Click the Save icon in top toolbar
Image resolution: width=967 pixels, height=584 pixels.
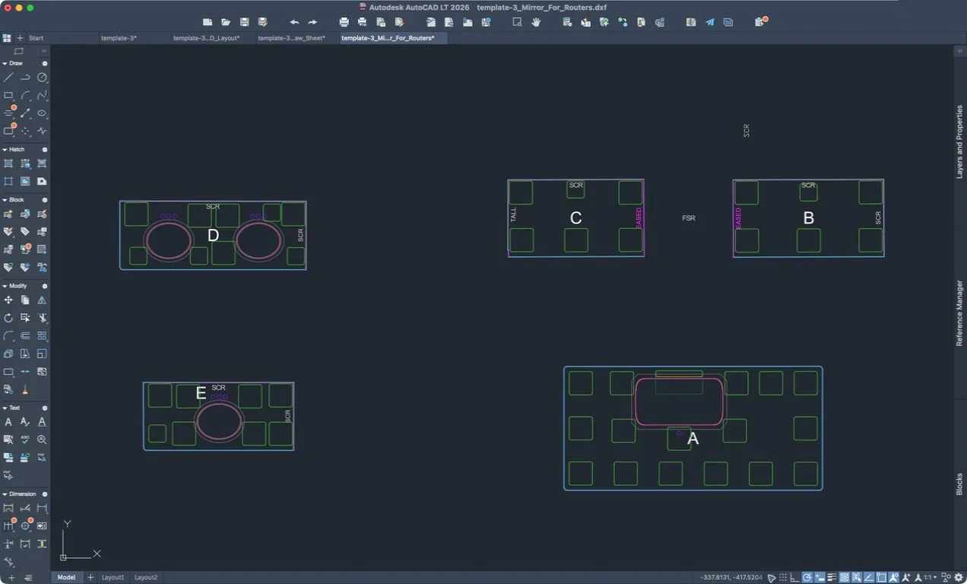[245, 22]
